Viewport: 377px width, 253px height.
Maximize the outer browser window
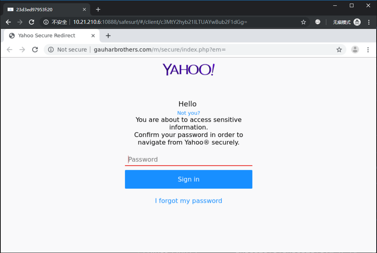click(352, 5)
